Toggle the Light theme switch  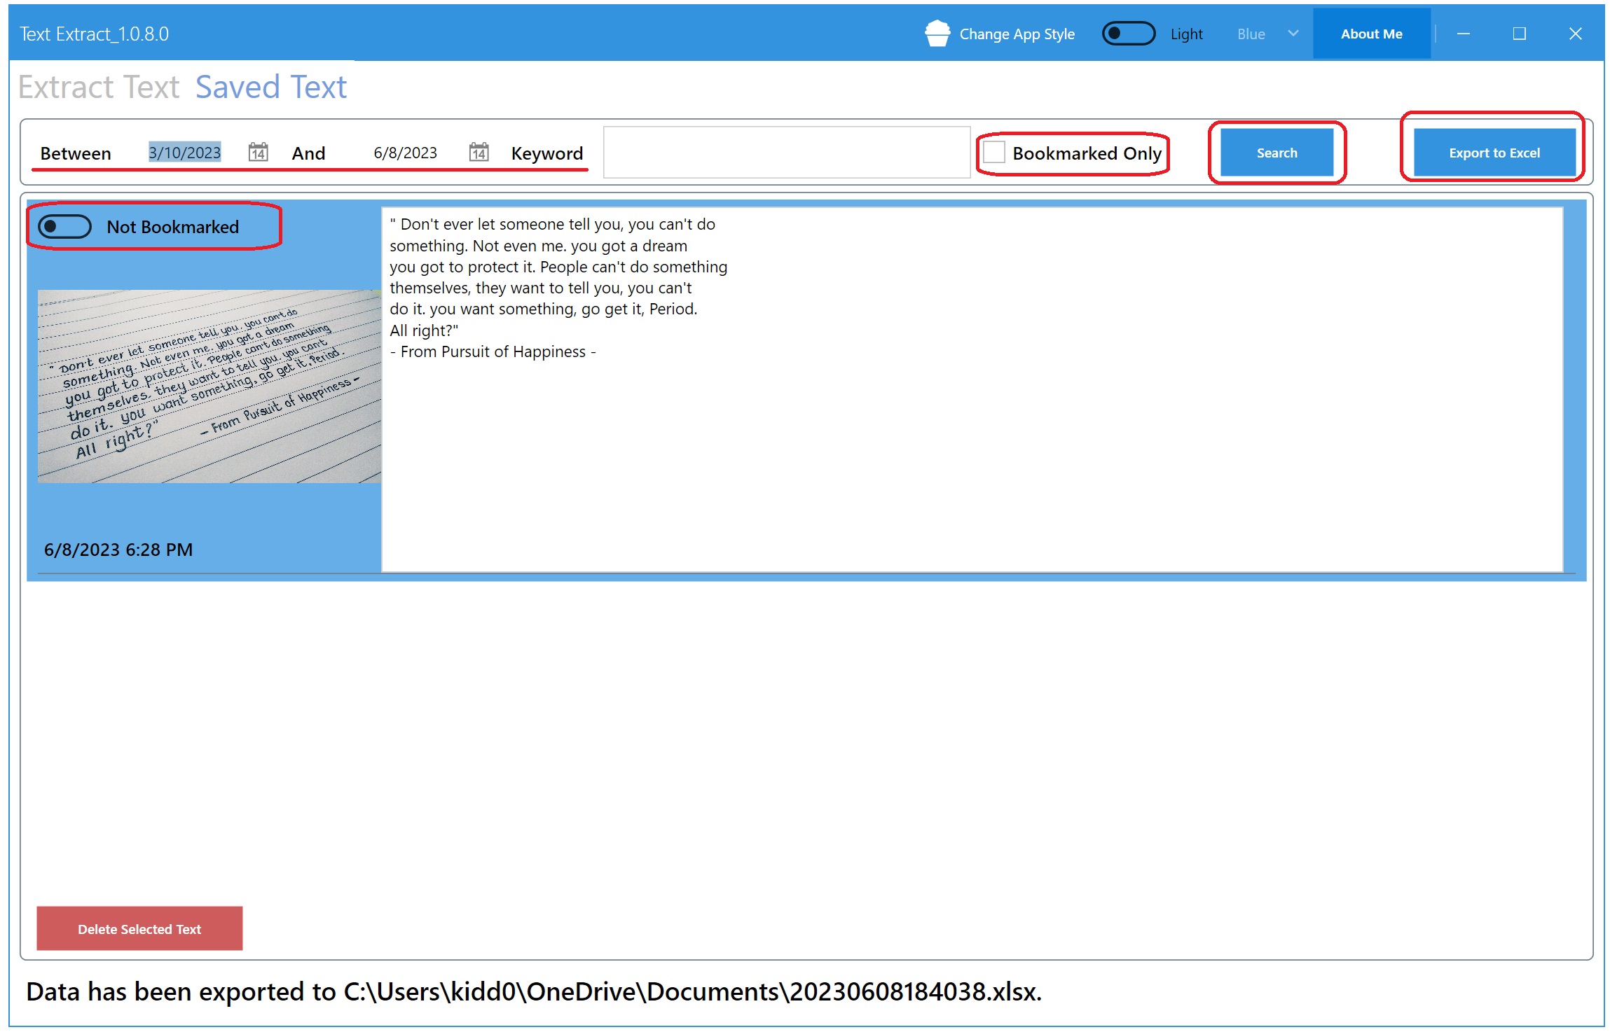tap(1128, 34)
